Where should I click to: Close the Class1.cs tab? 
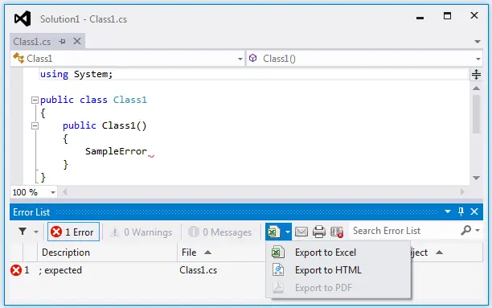(77, 41)
